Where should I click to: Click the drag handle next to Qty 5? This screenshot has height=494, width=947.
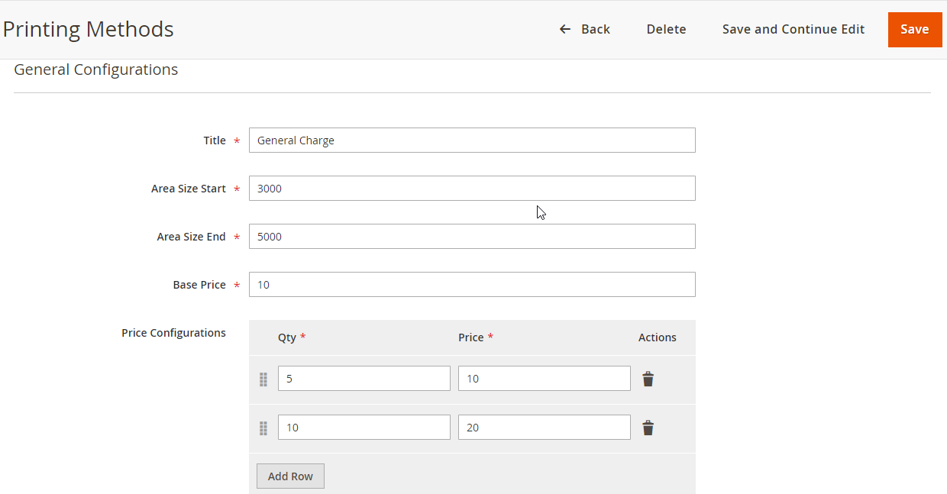[263, 378]
